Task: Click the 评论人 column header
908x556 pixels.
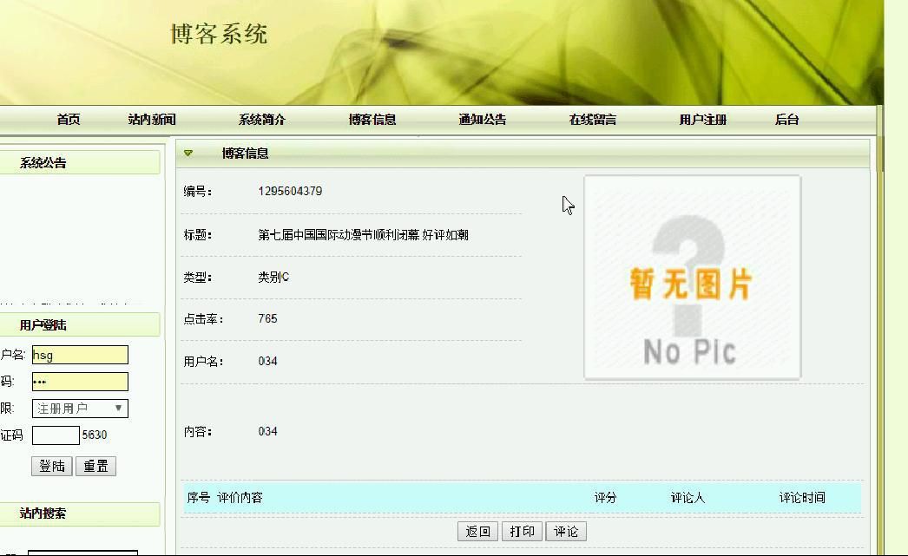Action: 688,498
